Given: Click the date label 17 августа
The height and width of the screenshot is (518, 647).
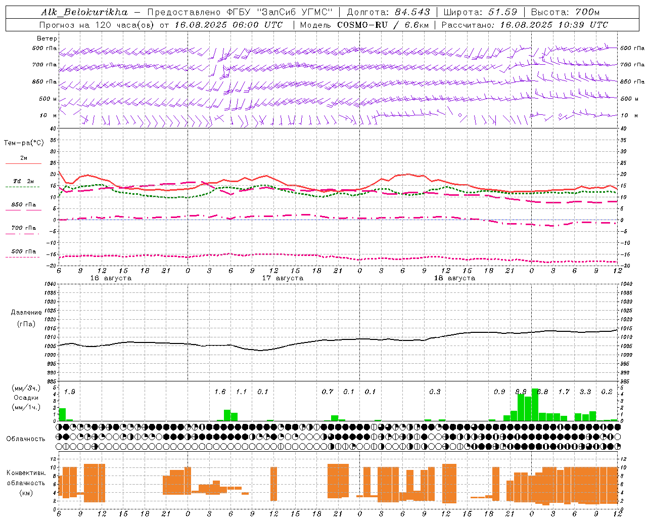Looking at the screenshot, I should 283,278.
